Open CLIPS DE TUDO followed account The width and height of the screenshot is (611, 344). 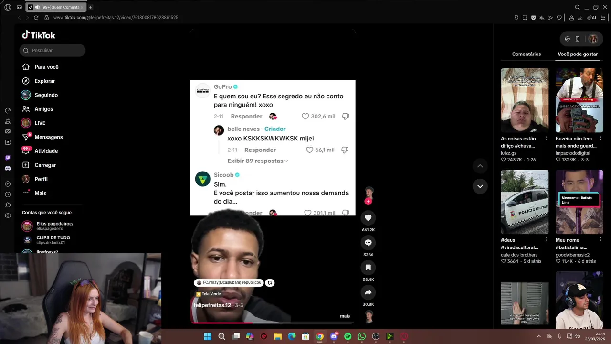click(x=47, y=240)
